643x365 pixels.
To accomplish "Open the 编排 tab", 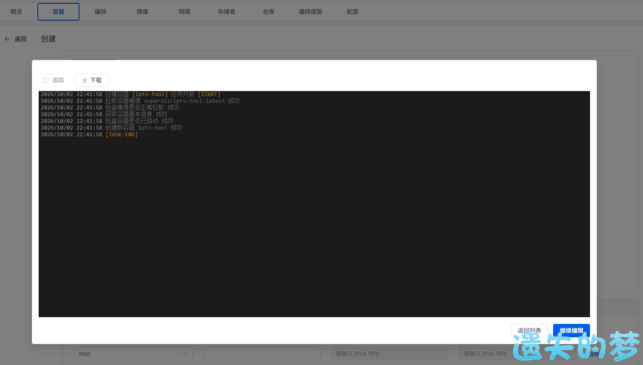I will (x=100, y=12).
